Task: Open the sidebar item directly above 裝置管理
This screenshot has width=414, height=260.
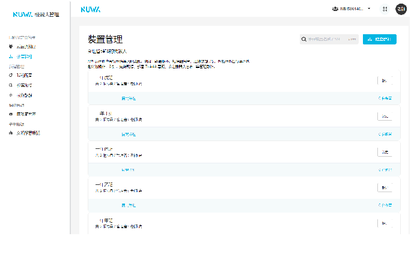Action: click(x=26, y=46)
